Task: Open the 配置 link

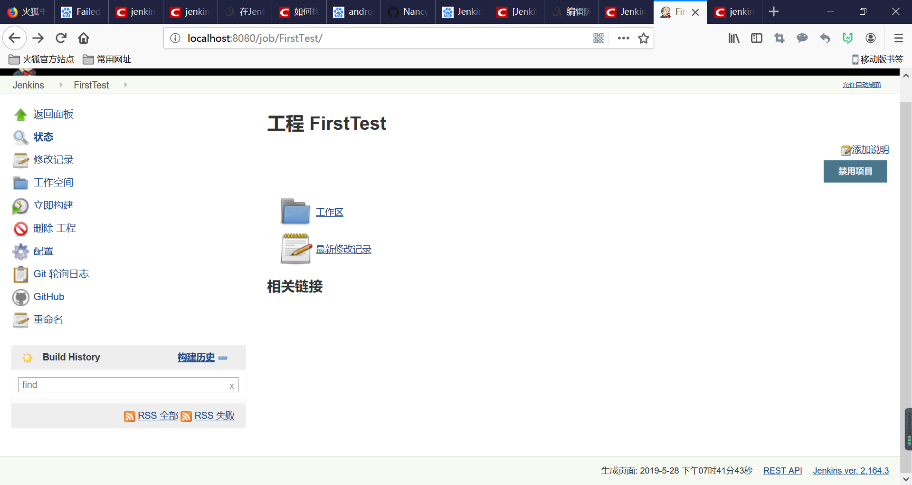Action: pos(43,251)
